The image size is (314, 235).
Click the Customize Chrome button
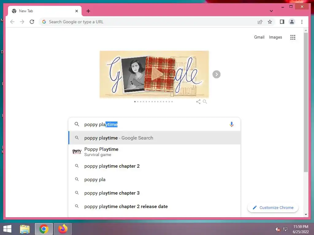[273, 208]
